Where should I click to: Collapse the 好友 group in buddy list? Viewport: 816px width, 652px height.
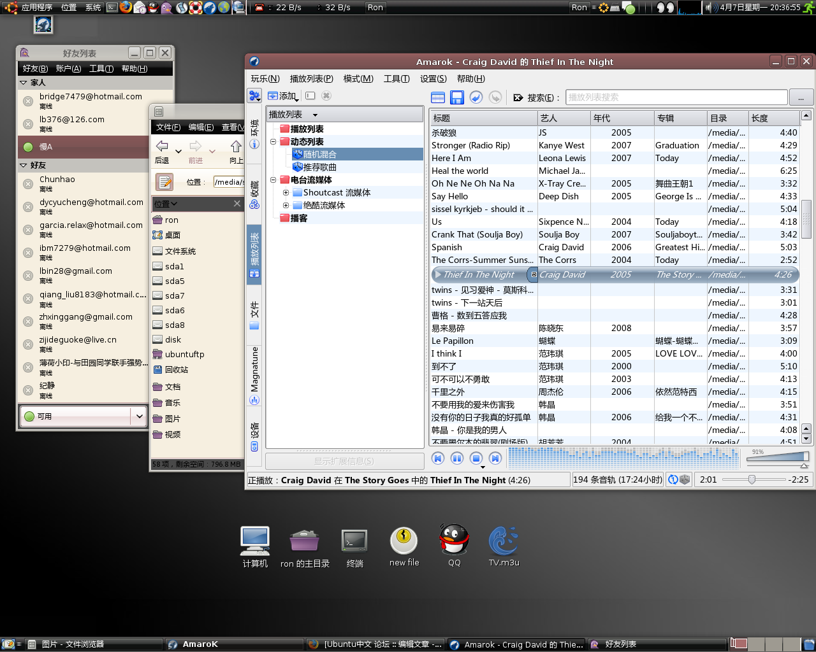[x=24, y=166]
